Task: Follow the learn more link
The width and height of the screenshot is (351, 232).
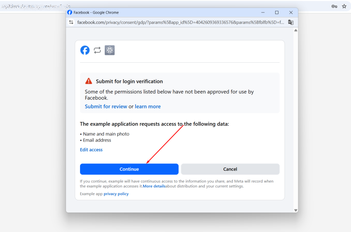Action: tap(148, 107)
